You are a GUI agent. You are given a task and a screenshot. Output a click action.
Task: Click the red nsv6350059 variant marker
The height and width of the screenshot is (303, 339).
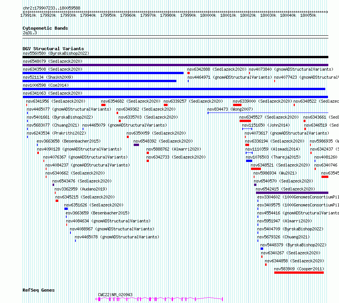pyautogui.click(x=128, y=137)
